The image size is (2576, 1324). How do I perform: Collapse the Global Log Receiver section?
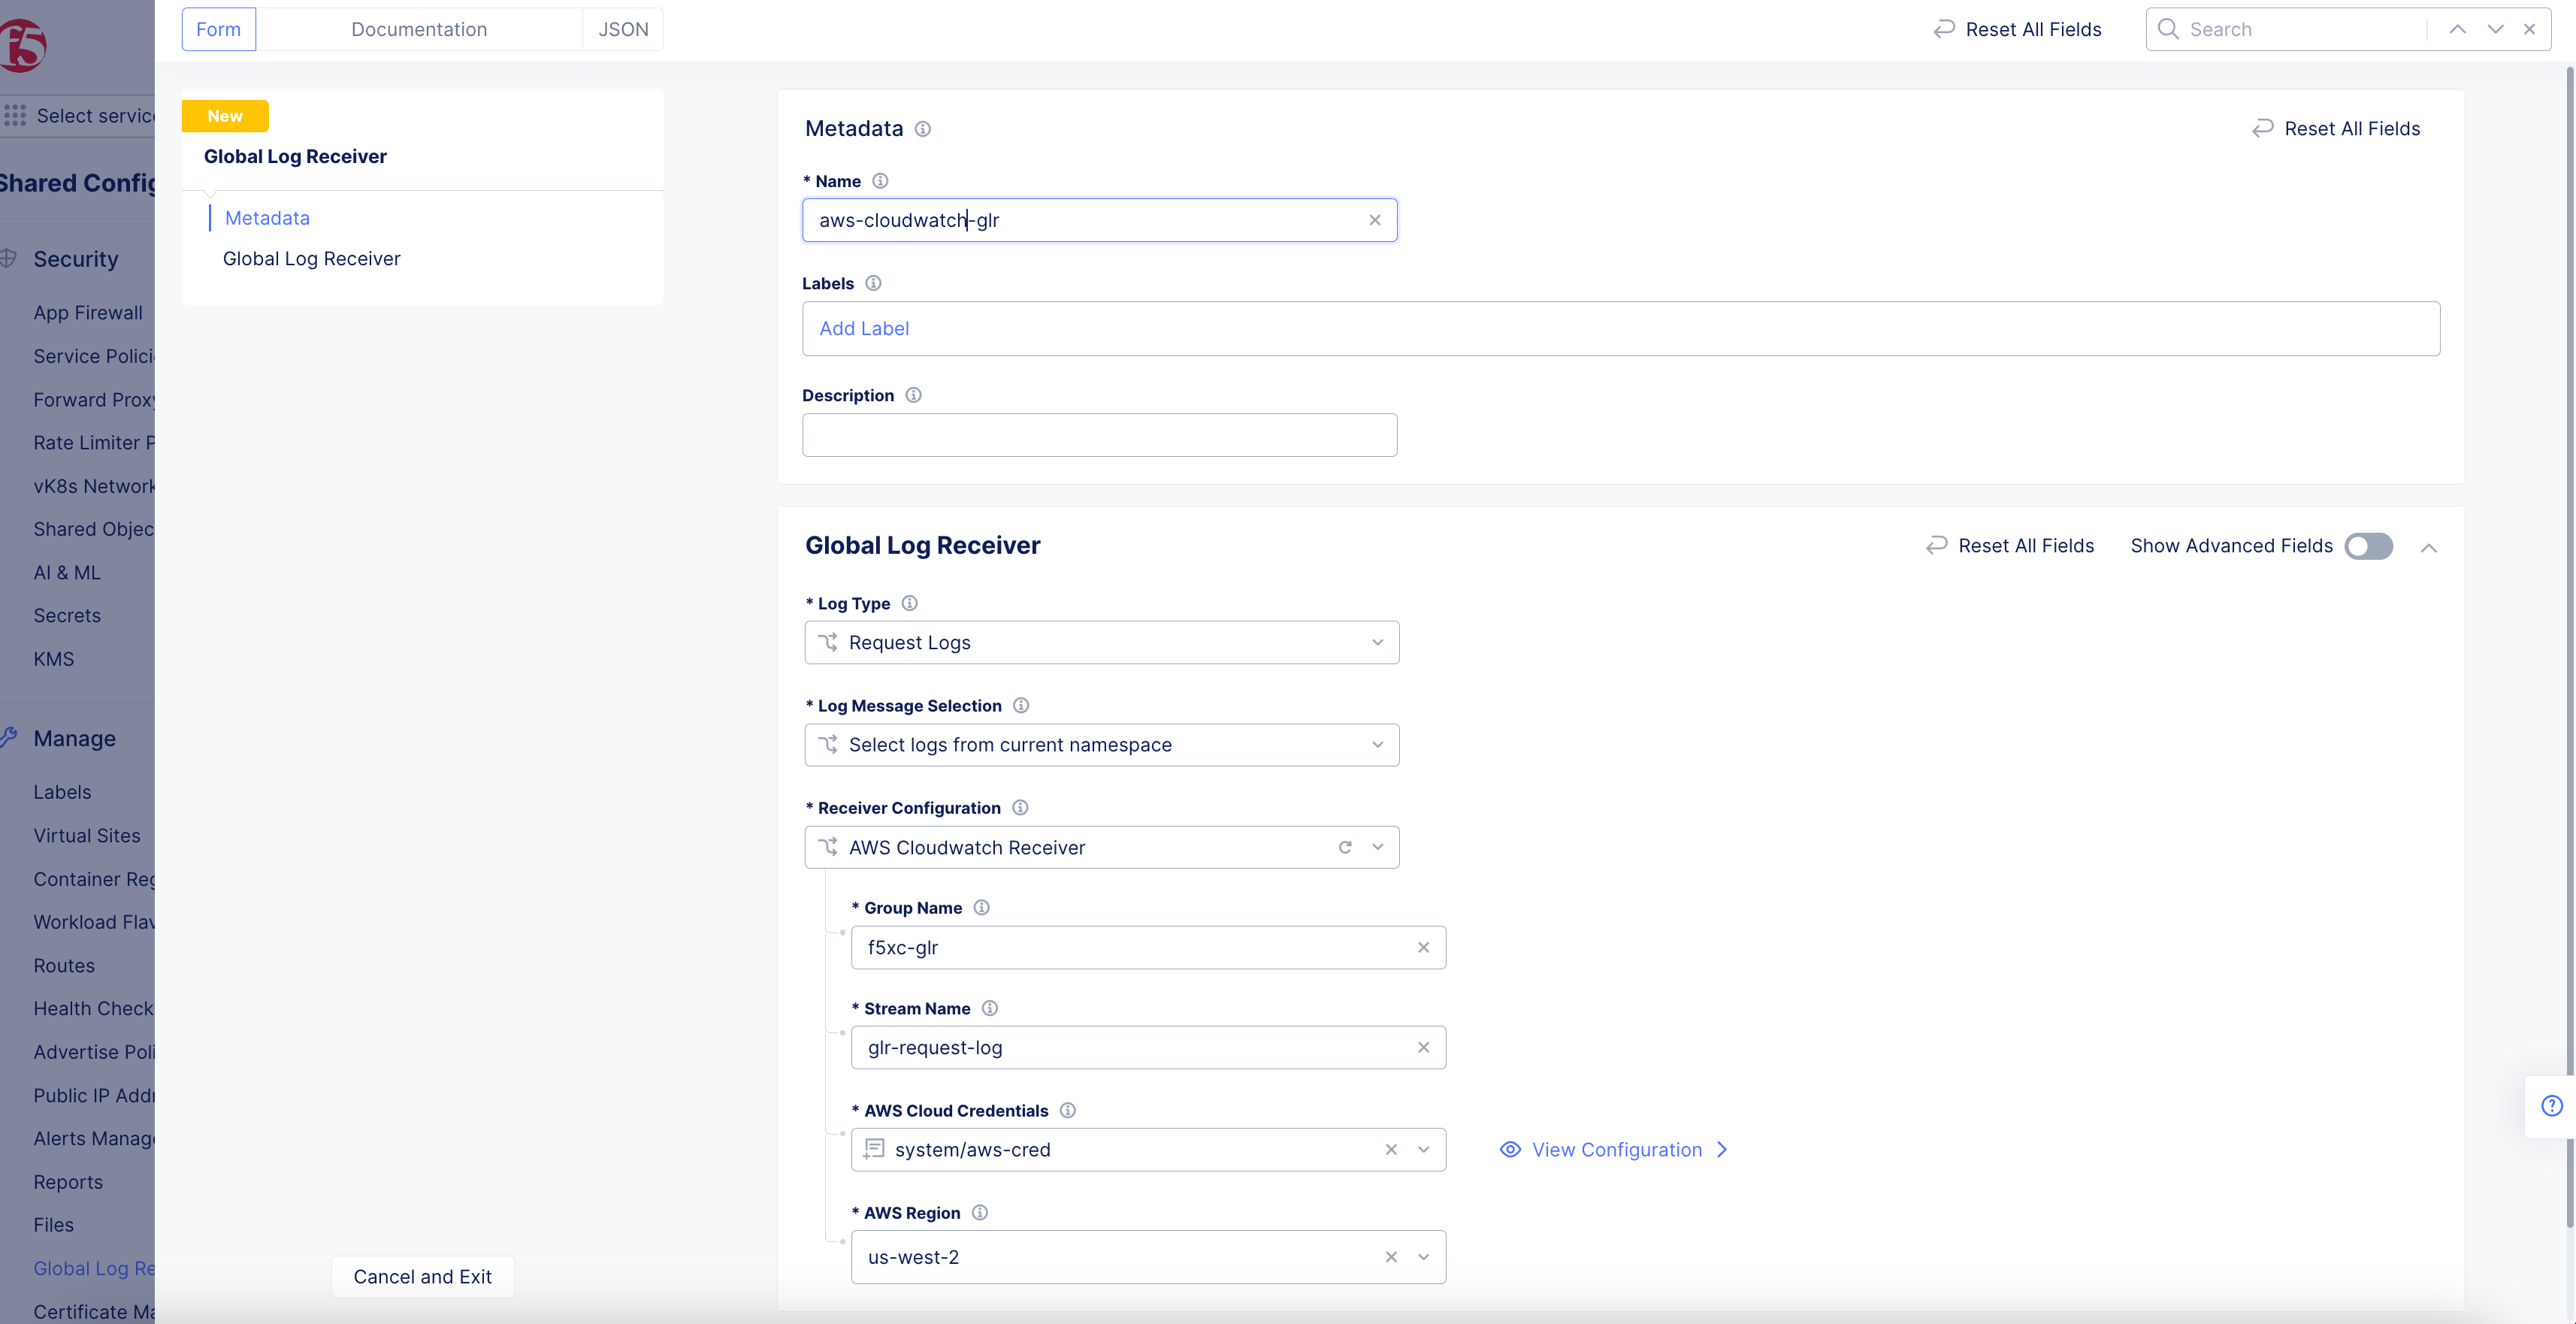[x=2430, y=547]
